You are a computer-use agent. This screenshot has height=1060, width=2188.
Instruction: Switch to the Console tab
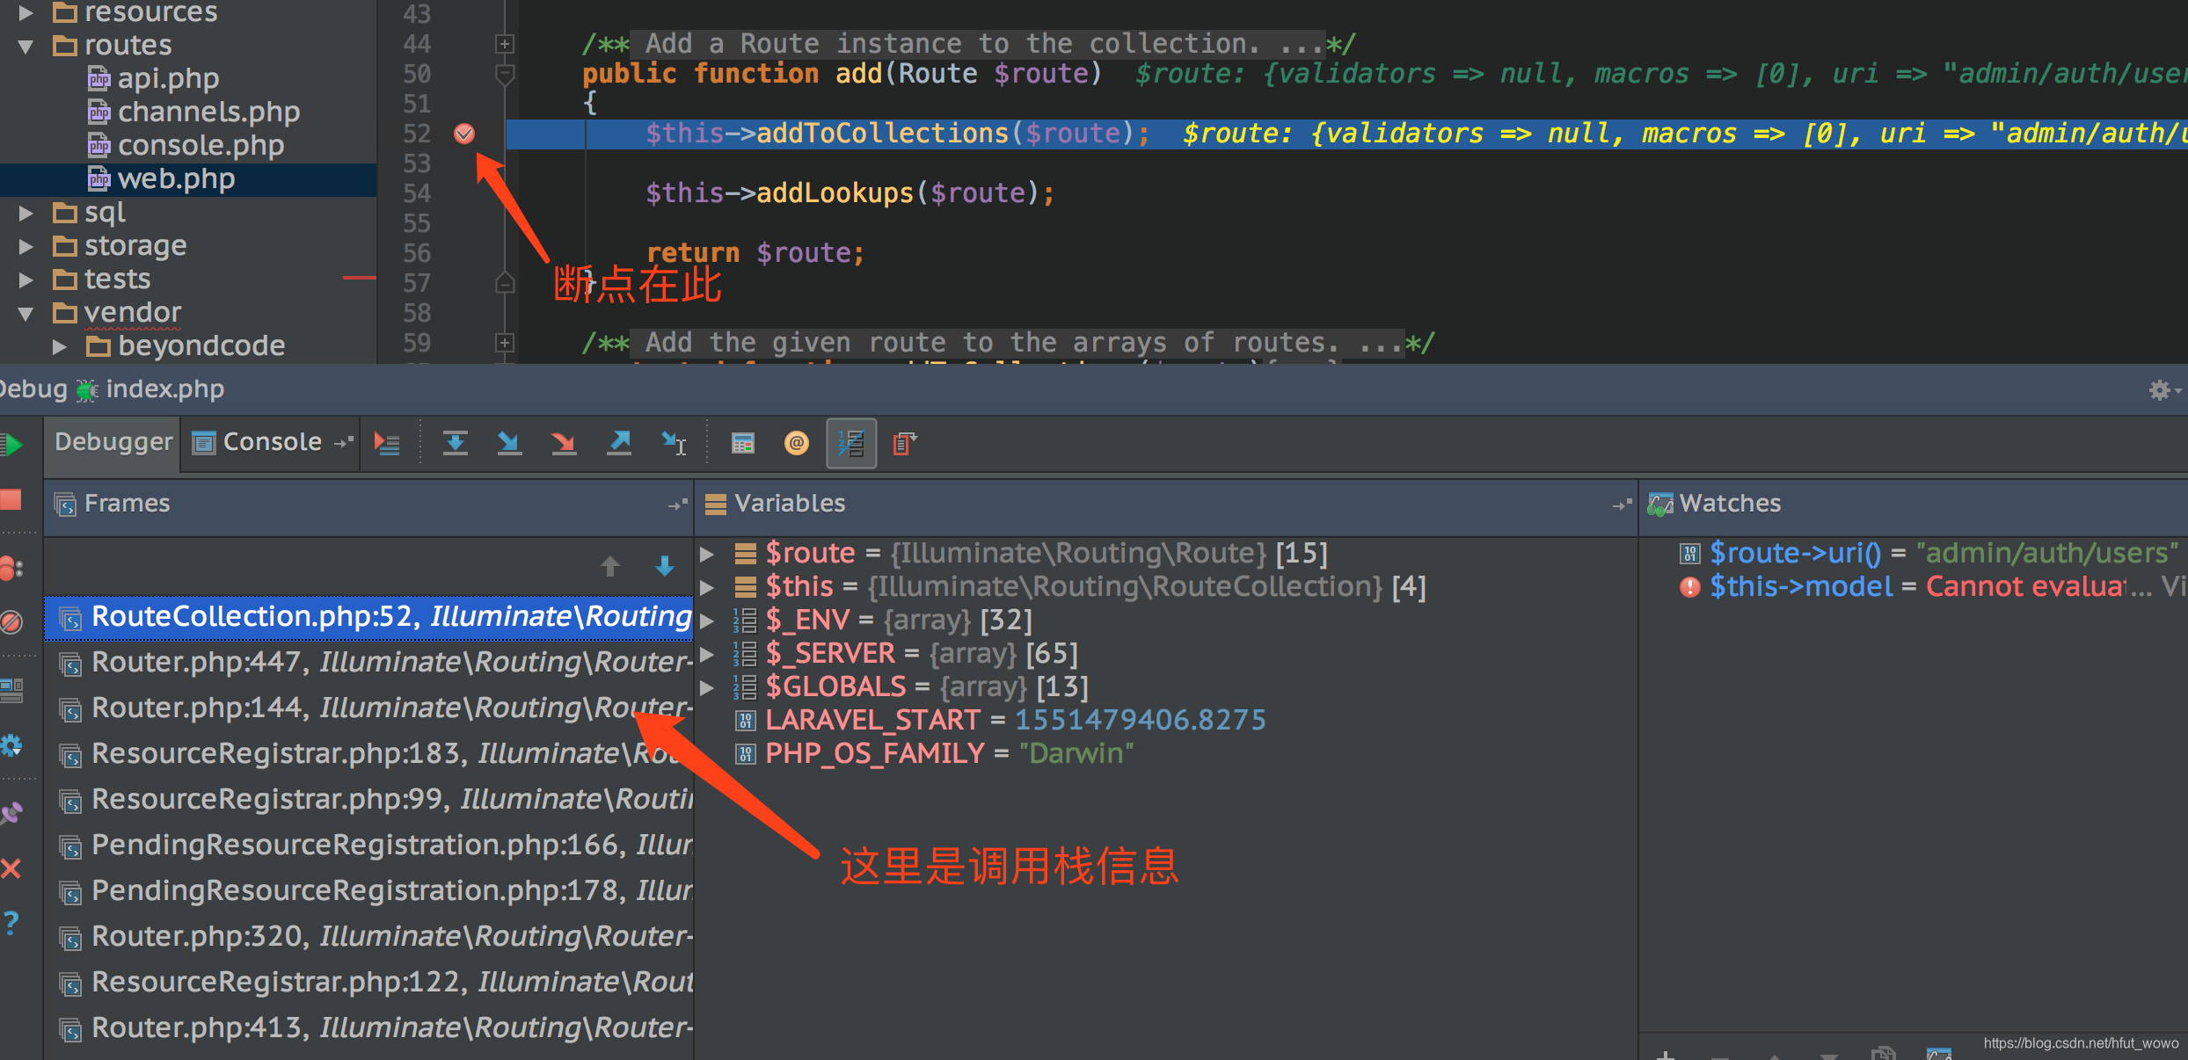tap(272, 442)
